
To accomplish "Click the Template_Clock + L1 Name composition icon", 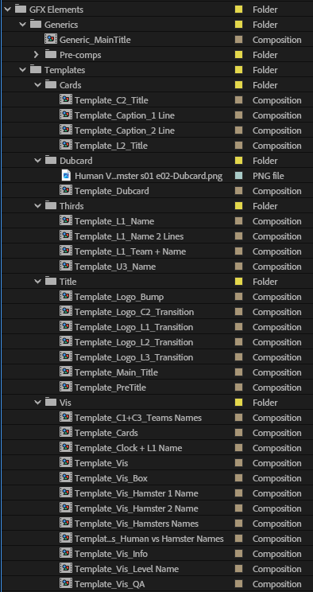I will click(x=66, y=447).
